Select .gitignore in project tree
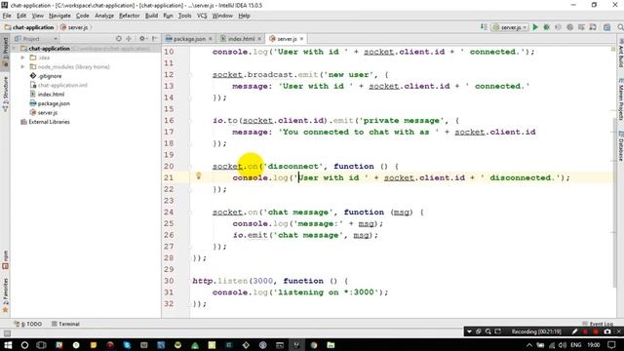Screen dimensions: 624x351 (46, 76)
